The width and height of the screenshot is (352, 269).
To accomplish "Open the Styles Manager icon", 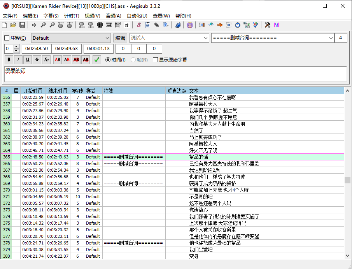I will click(138, 25).
